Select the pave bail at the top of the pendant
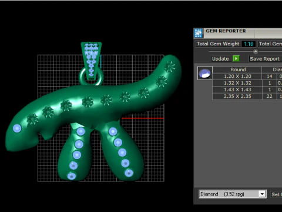This screenshot has width=282, height=212. point(91,61)
